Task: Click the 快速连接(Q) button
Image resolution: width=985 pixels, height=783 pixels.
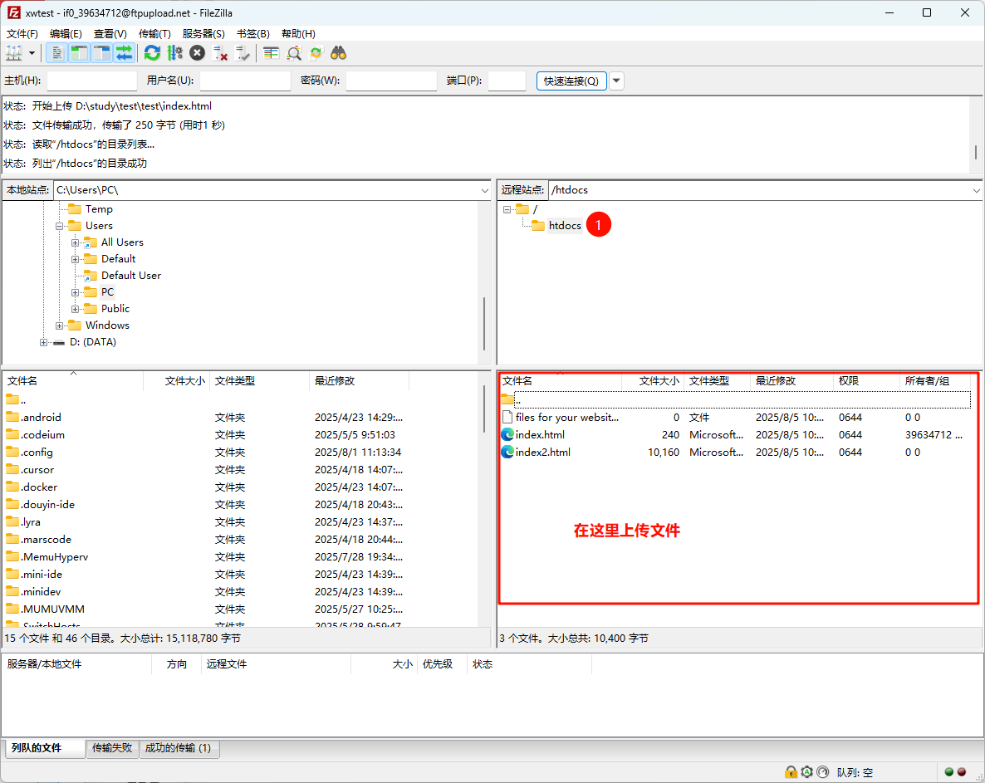Action: point(571,81)
